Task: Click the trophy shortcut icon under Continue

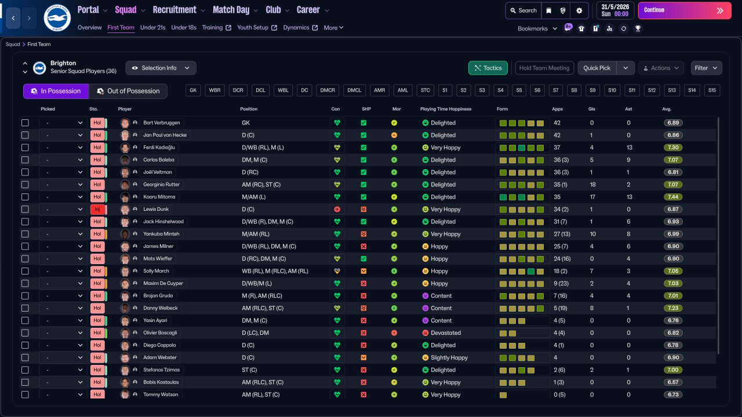Action: (638, 28)
